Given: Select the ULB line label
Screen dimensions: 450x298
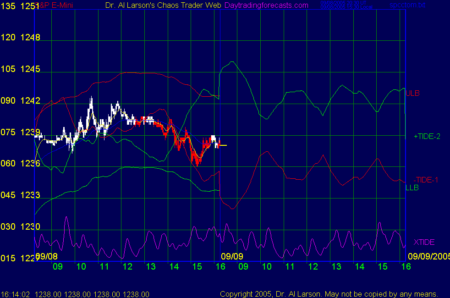Looking at the screenshot, I should (x=413, y=94).
